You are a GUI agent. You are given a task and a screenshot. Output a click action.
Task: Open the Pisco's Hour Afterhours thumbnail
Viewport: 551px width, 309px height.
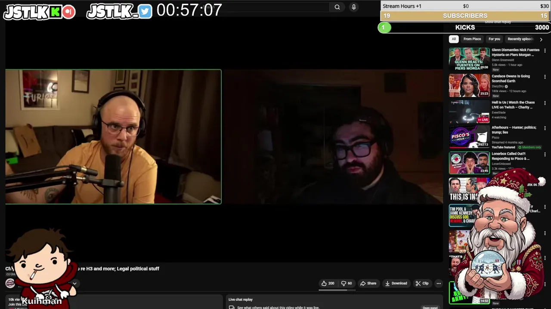469,136
